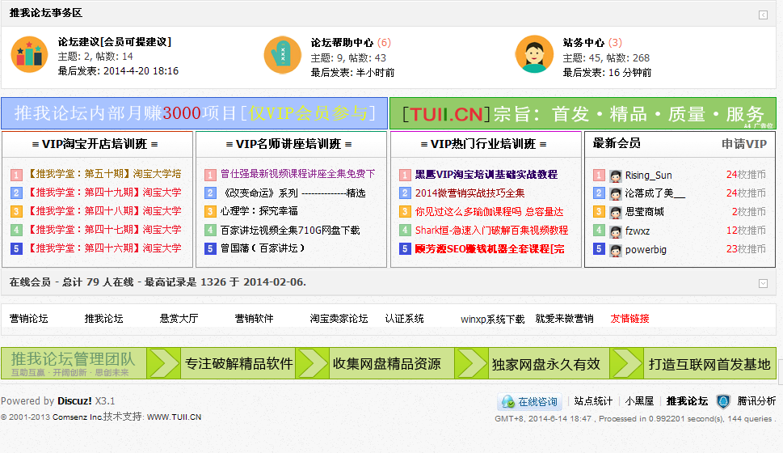Click the 认证系统 friend link
The height and width of the screenshot is (453, 783).
[x=405, y=319]
